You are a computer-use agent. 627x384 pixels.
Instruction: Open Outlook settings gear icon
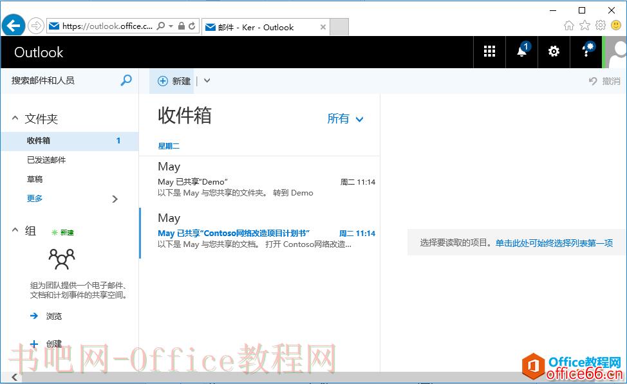pyautogui.click(x=554, y=51)
